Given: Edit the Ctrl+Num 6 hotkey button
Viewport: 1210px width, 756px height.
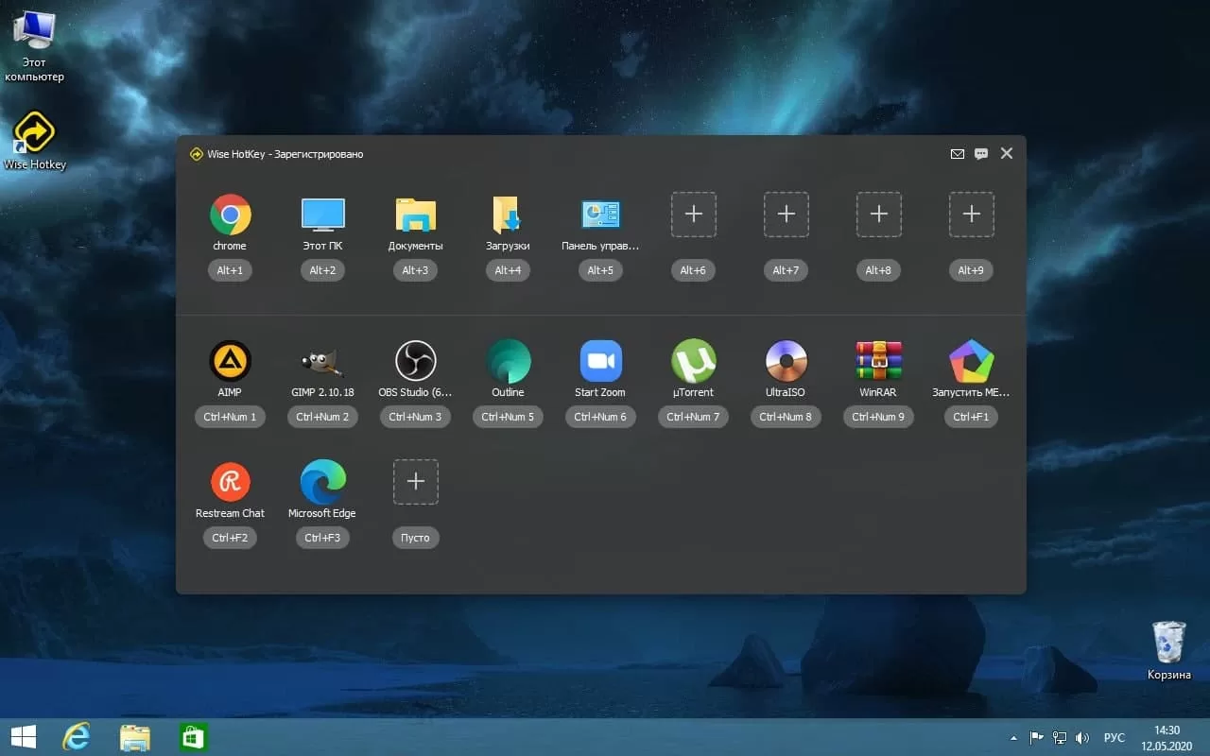Looking at the screenshot, I should click(x=600, y=417).
